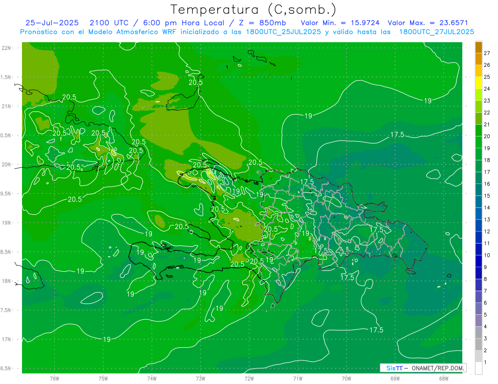Select "Valor Max. = 23.6571" value

[x=427, y=23]
